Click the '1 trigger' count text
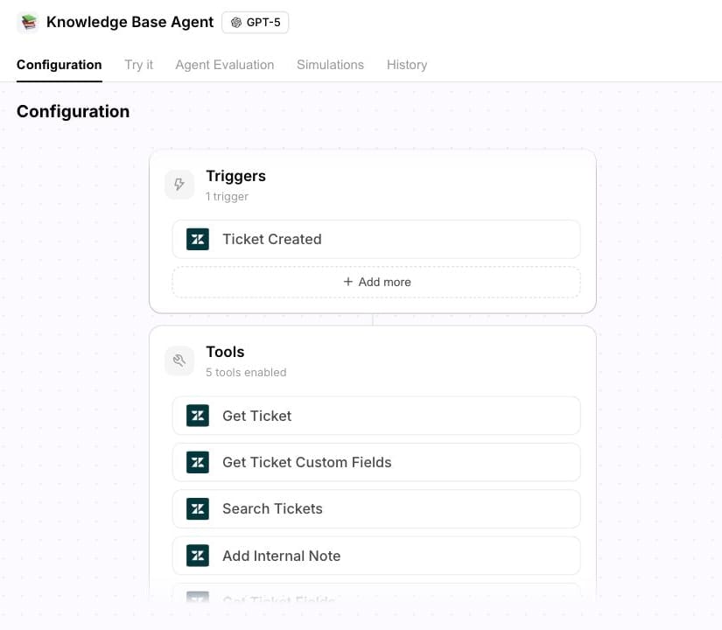 coord(227,197)
